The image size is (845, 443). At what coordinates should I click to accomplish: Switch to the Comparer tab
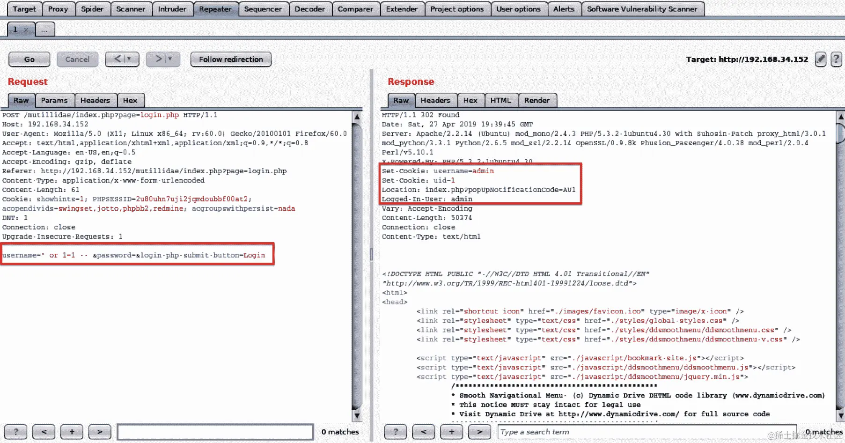(355, 9)
